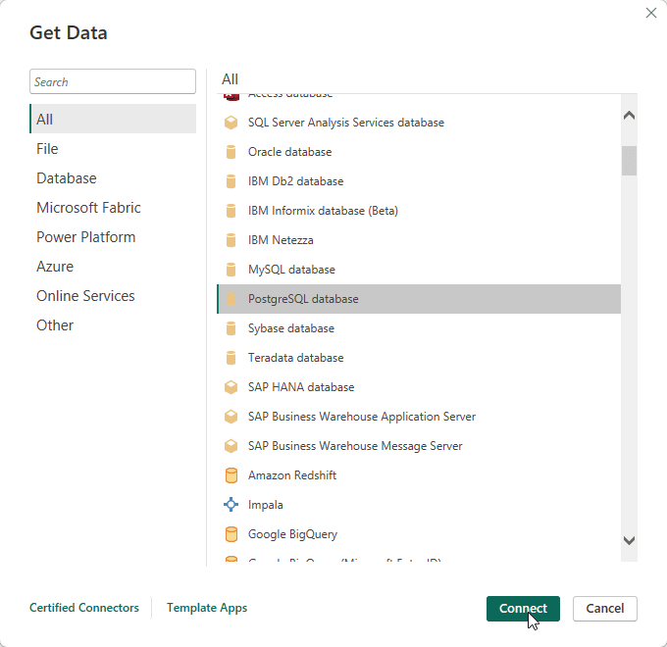
Task: Choose "Teradata database" entry text
Action: coord(295,358)
